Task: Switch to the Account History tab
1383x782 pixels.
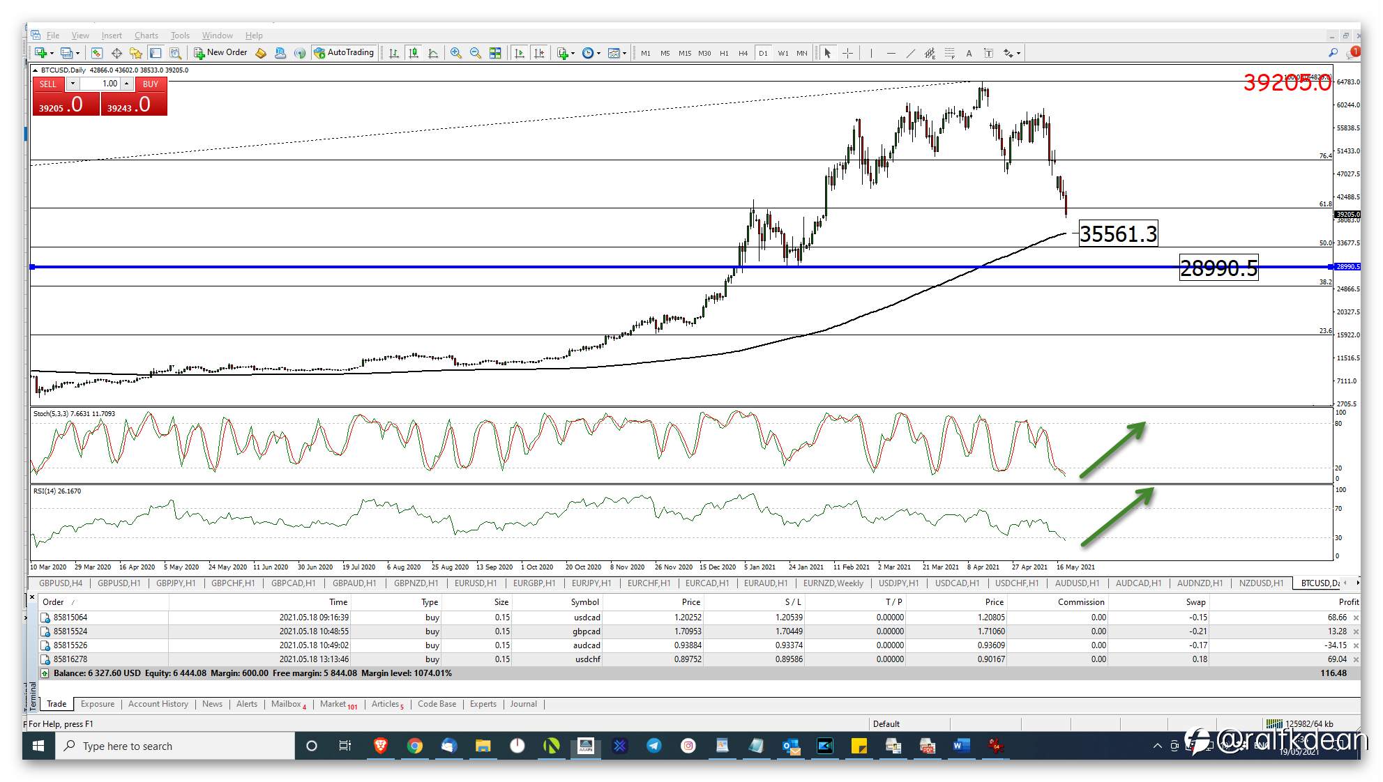Action: pos(158,704)
